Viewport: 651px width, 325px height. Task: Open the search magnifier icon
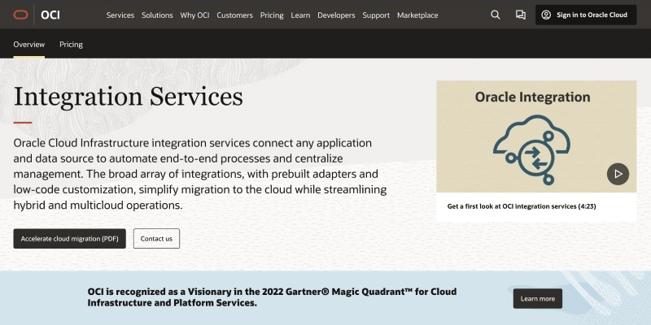coord(496,15)
